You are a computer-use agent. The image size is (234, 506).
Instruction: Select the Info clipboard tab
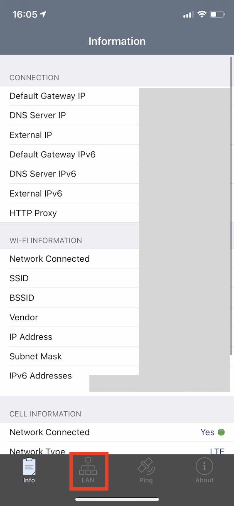point(29,471)
